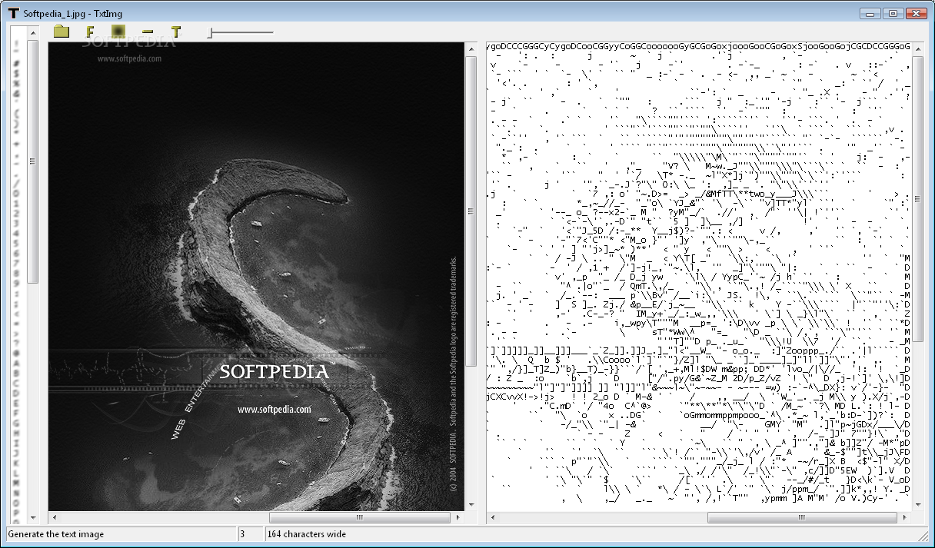Click the F font toolbar icon
This screenshot has width=935, height=548.
90,32
